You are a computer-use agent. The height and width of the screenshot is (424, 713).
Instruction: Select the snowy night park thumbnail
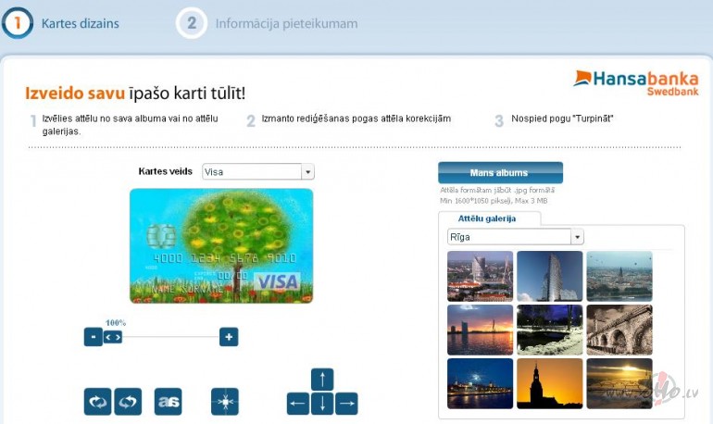coord(550,330)
